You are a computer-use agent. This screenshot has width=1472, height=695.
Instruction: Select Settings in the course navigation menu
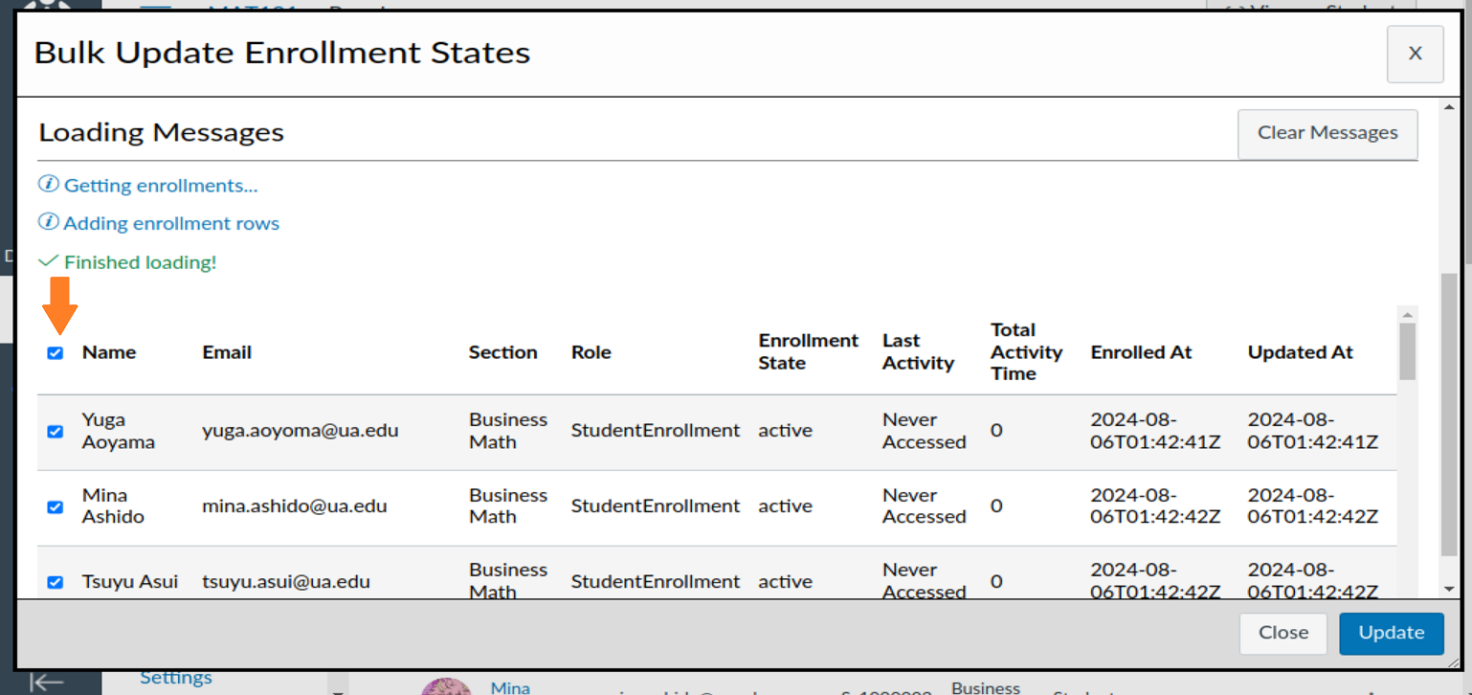click(x=175, y=677)
